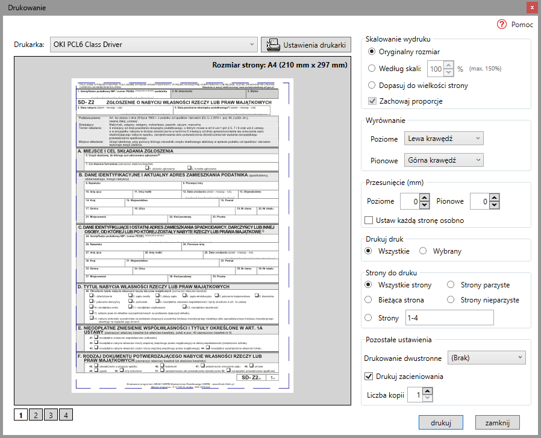Image resolution: width=541 pixels, height=438 pixels.
Task: Click Pionowe offset input field
Action: coord(480,201)
